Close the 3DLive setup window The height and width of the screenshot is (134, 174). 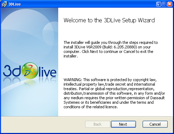click(x=170, y=4)
